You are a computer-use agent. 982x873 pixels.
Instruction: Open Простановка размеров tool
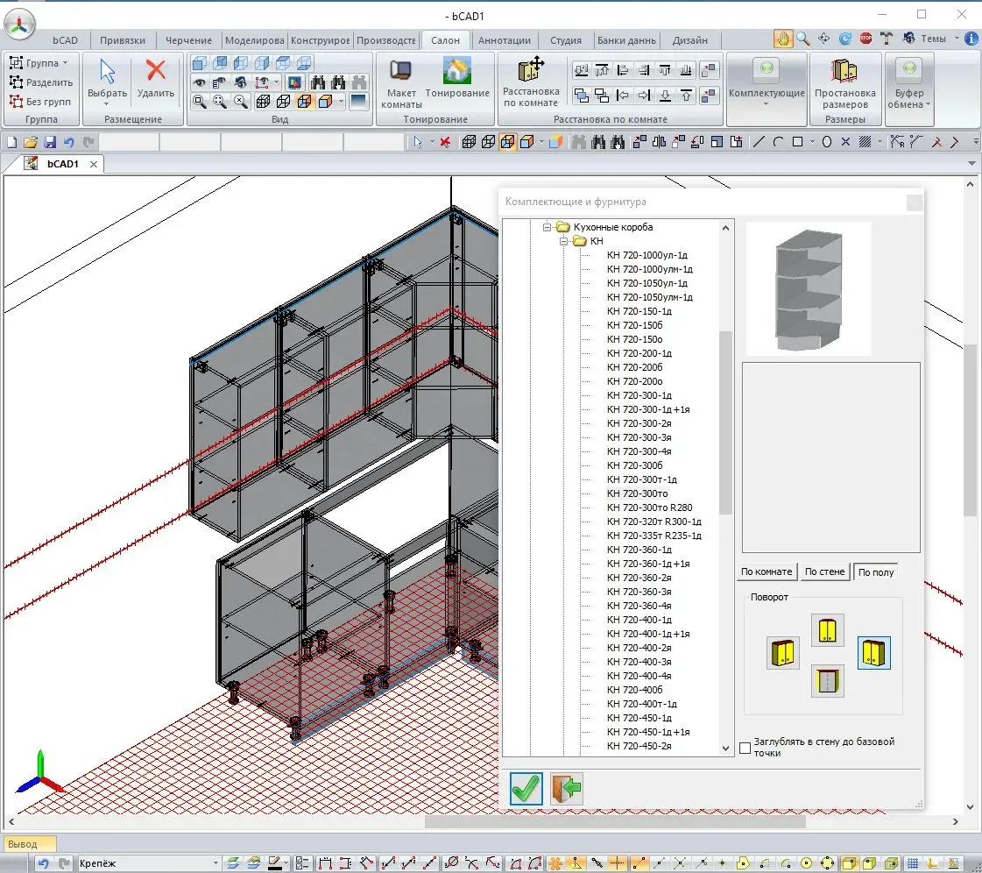tap(844, 72)
